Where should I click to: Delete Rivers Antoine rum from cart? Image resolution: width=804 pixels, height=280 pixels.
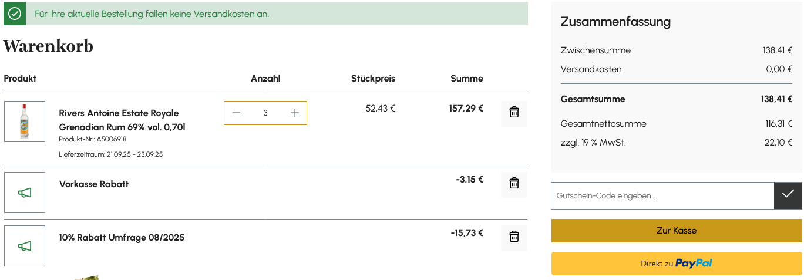tap(514, 113)
